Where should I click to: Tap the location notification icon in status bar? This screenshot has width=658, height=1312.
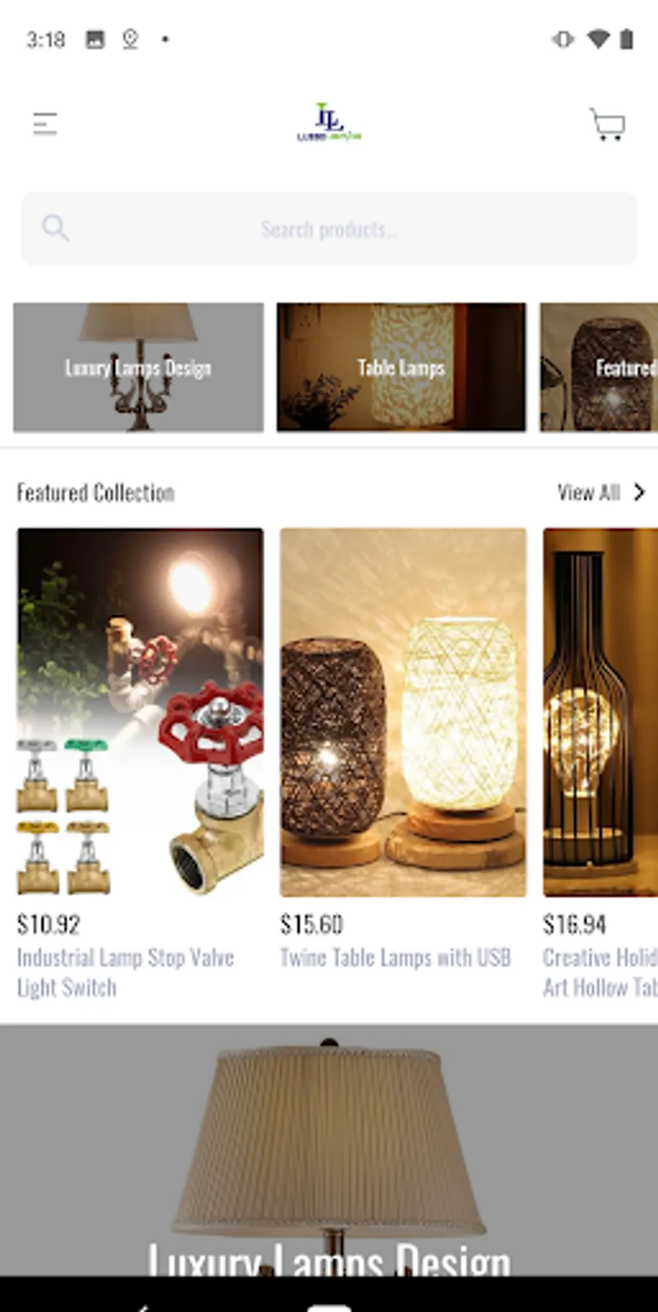[x=130, y=39]
